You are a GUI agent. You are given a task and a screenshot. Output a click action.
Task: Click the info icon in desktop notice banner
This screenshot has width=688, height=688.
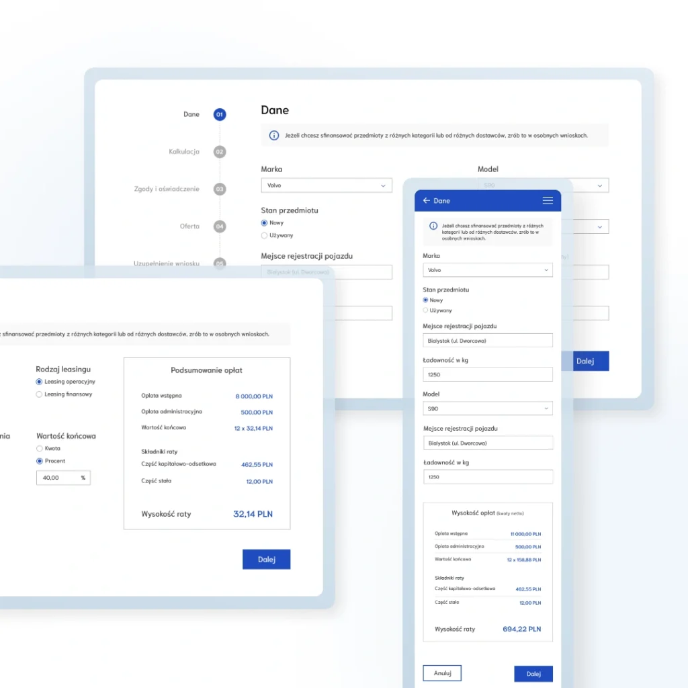coord(273,135)
